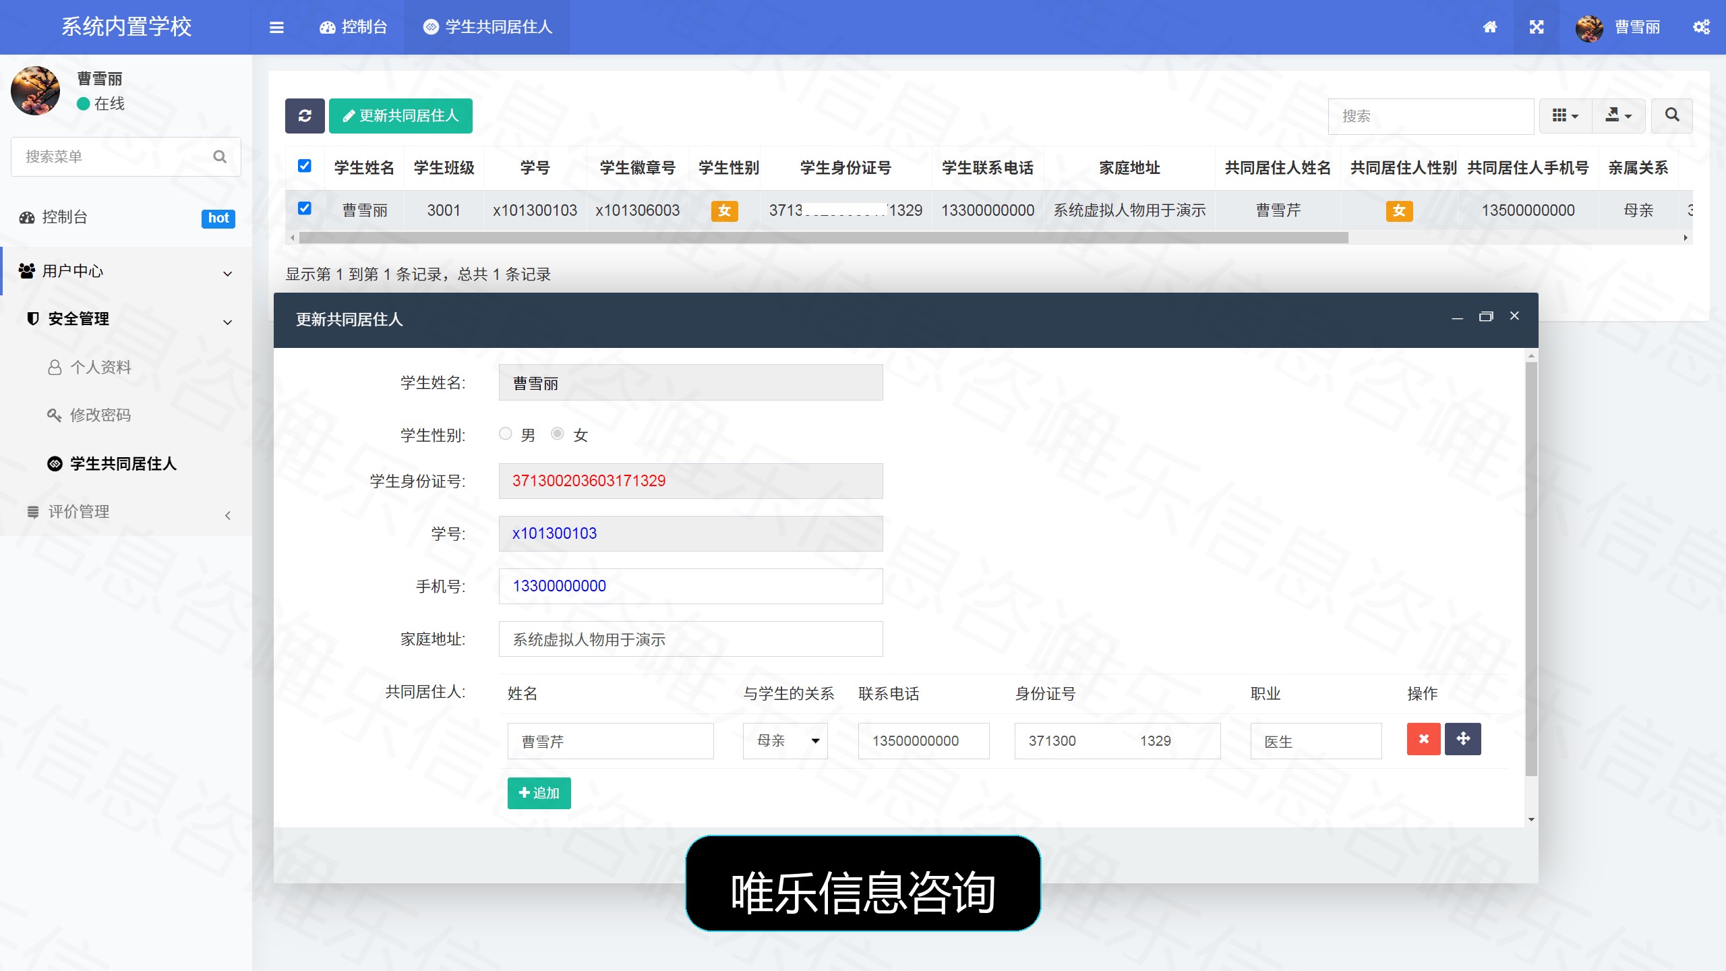The width and height of the screenshot is (1726, 971).
Task: Delete cohabitant row with red X button
Action: point(1424,739)
